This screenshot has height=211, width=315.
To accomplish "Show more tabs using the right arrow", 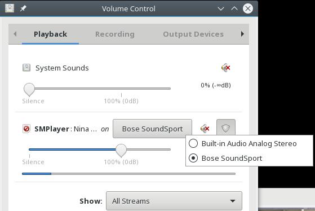I will (x=242, y=34).
